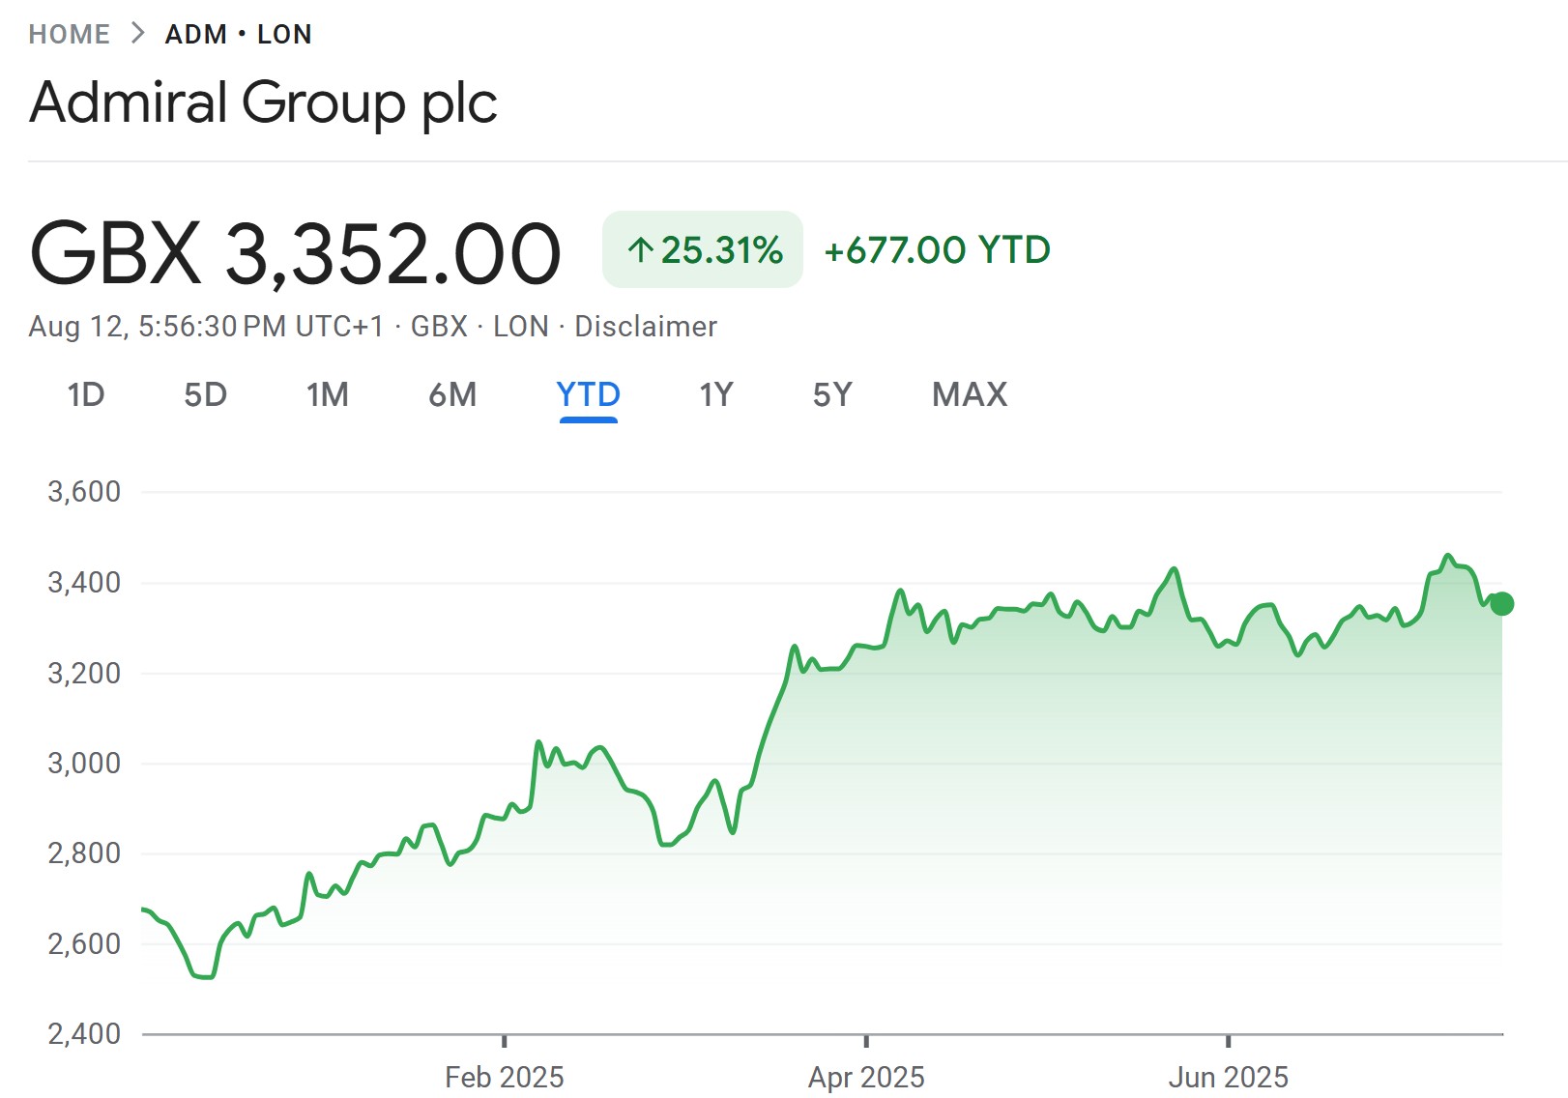Screen dimensions: 1568x1098
Task: Select the 1D time range
Action: [87, 394]
